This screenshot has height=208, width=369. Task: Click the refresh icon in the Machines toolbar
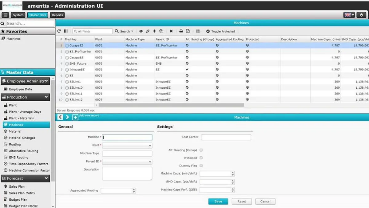59,31
